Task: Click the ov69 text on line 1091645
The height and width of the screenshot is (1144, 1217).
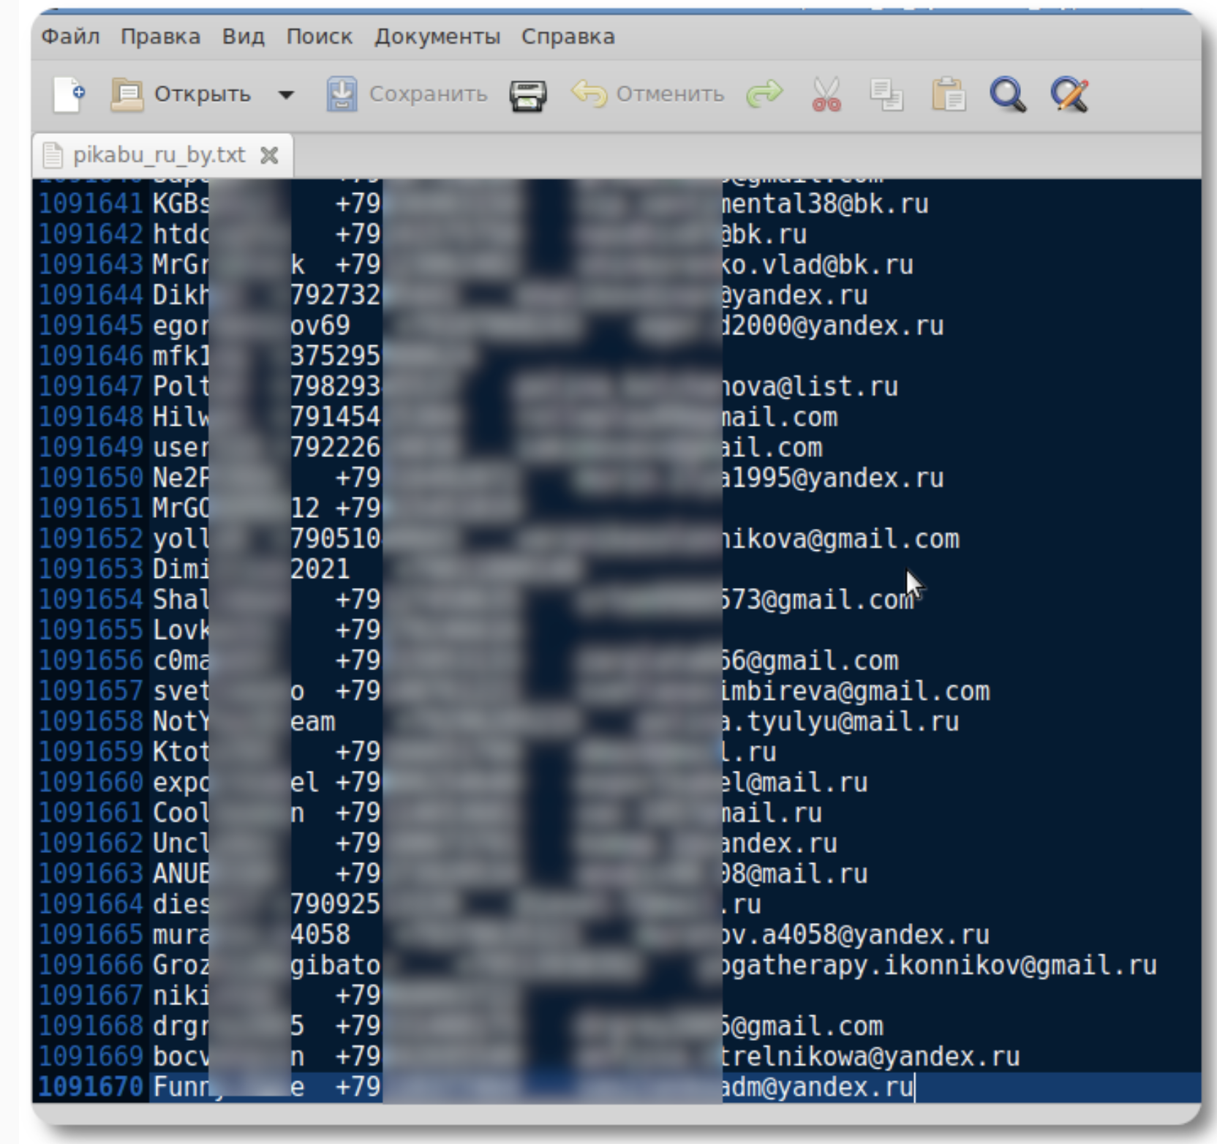Action: (320, 325)
